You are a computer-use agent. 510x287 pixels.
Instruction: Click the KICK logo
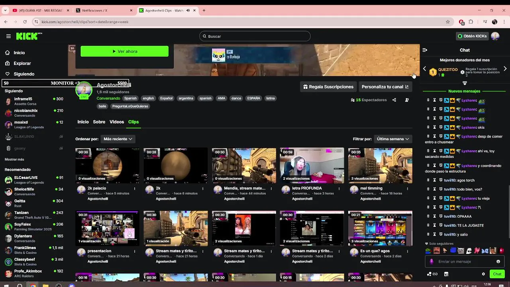tap(29, 36)
